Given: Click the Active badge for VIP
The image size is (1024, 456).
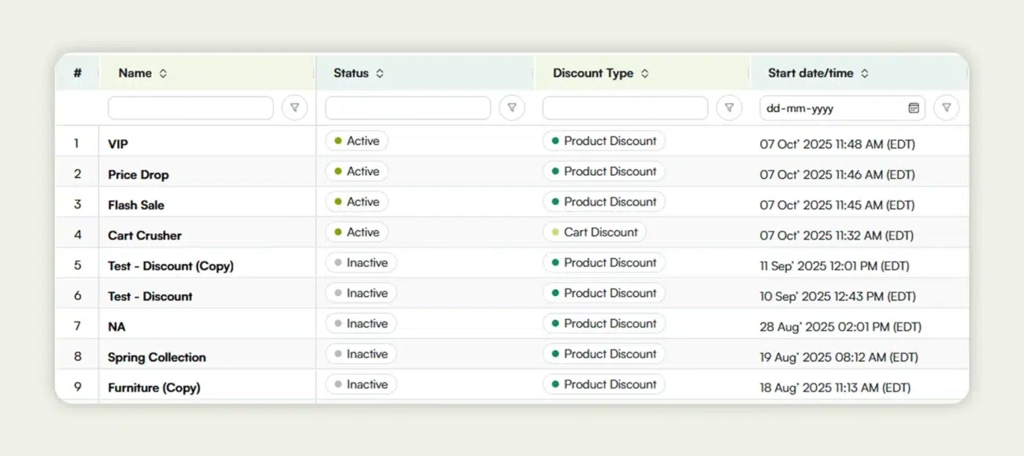Looking at the screenshot, I should click(356, 141).
